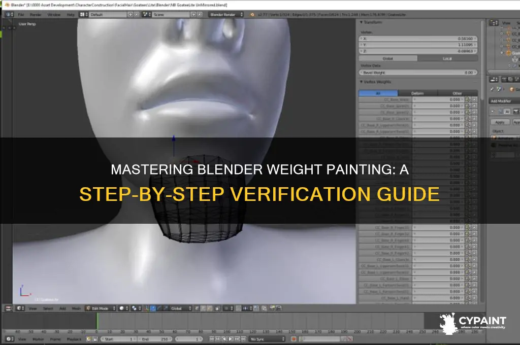Viewport: 520px width, 345px height.
Task: Collapse the Transform panel
Action: (x=362, y=22)
